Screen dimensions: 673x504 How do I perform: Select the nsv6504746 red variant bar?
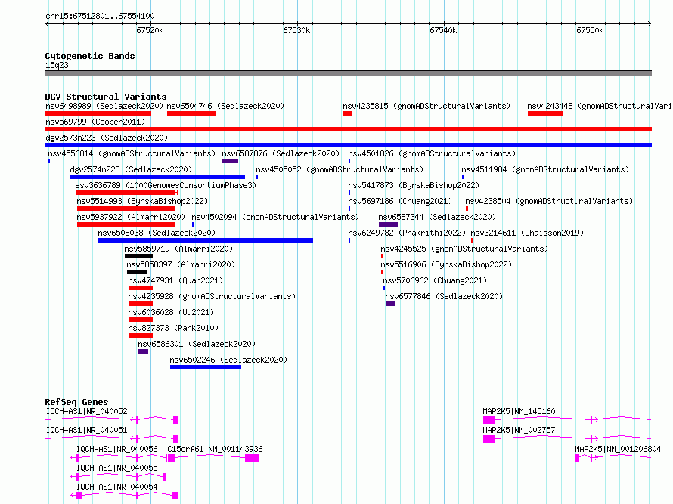pos(191,113)
